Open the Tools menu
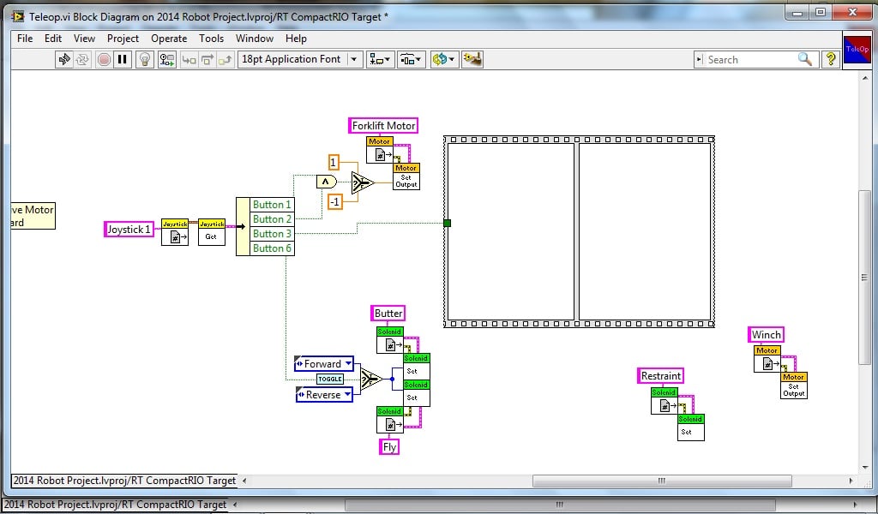Image resolution: width=878 pixels, height=514 pixels. [211, 39]
